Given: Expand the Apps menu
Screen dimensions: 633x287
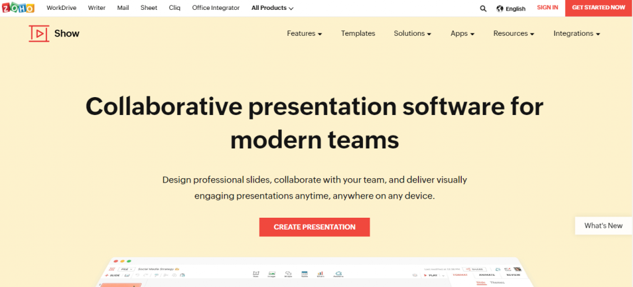Looking at the screenshot, I should pos(462,33).
